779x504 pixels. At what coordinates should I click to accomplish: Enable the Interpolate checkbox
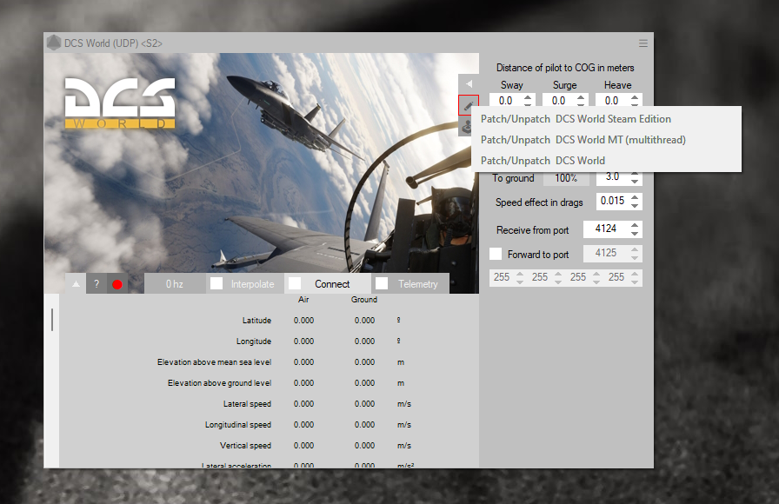[216, 284]
